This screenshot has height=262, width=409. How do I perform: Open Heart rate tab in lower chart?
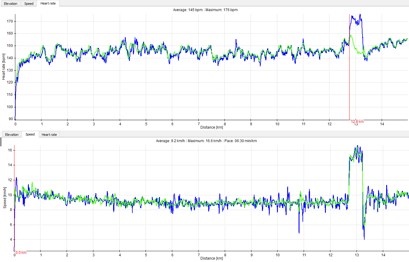49,135
